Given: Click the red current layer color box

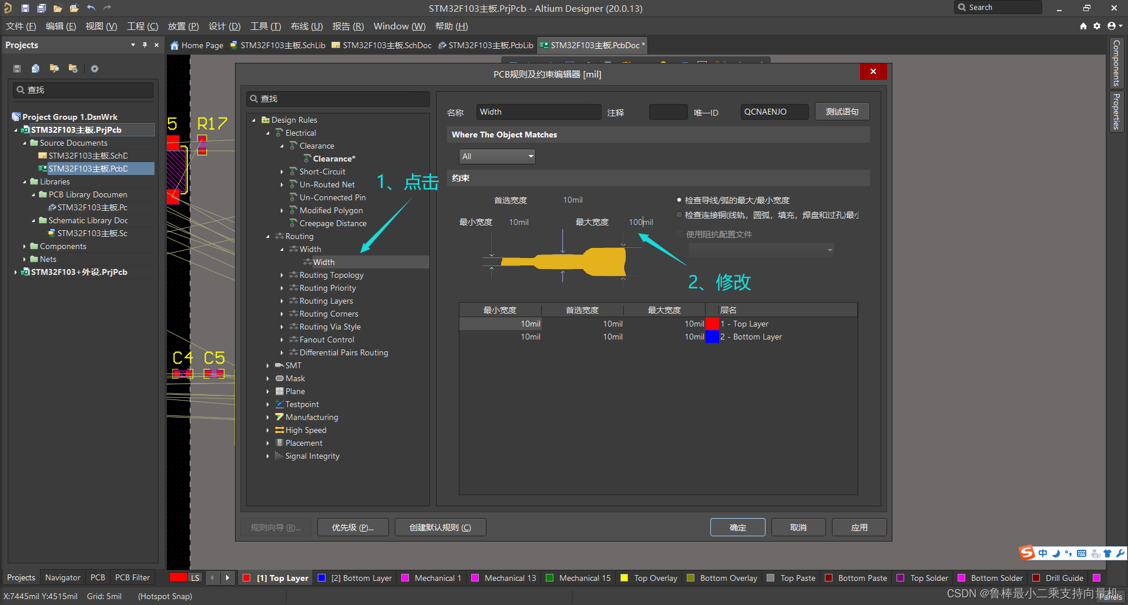Looking at the screenshot, I should tap(178, 578).
